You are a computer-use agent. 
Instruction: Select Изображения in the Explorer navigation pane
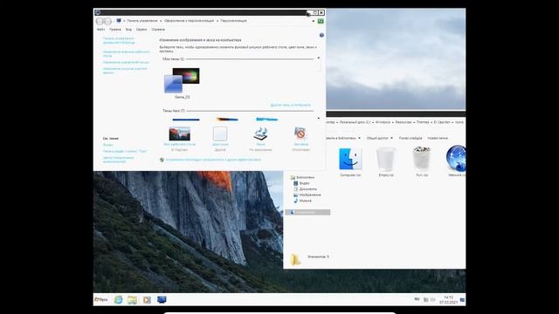307,195
